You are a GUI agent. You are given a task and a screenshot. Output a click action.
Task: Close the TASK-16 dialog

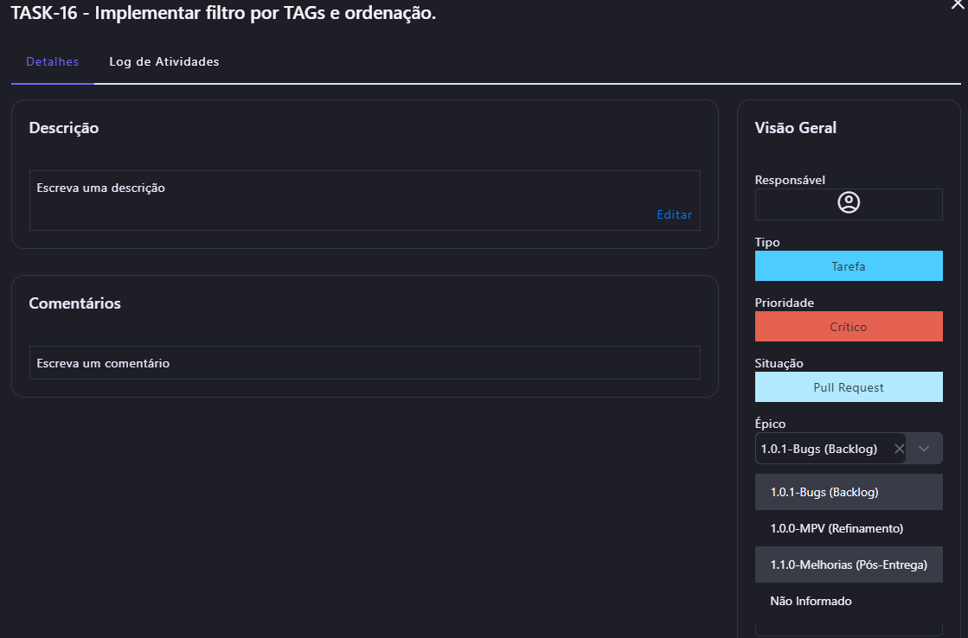pyautogui.click(x=958, y=4)
